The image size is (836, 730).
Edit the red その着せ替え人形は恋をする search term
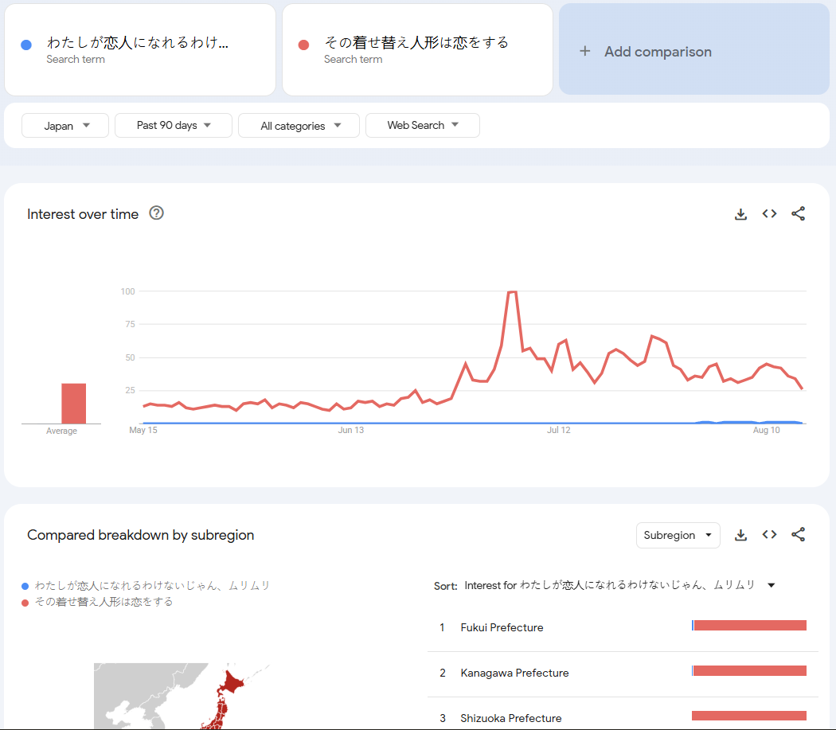417,49
